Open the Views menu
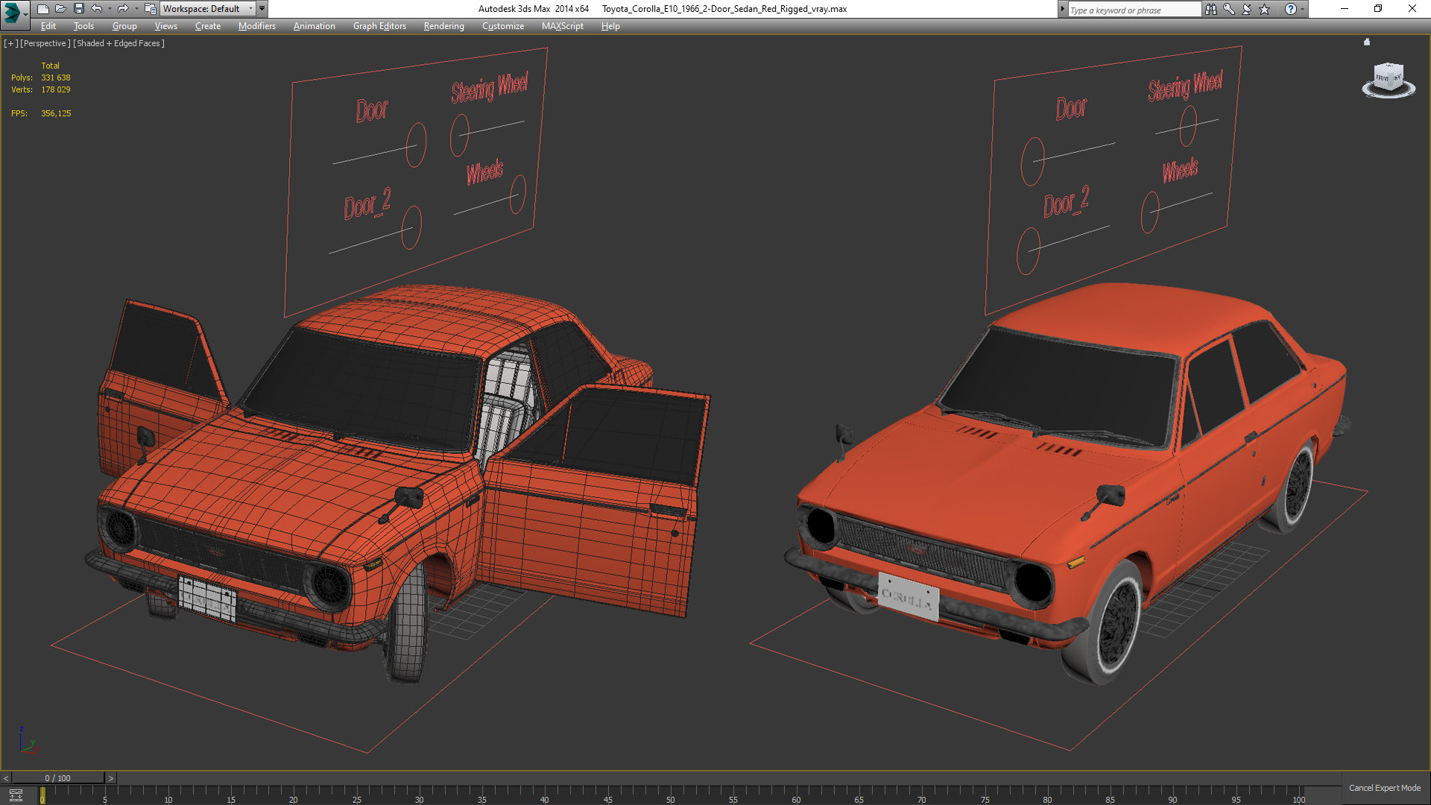The image size is (1431, 805). [165, 26]
